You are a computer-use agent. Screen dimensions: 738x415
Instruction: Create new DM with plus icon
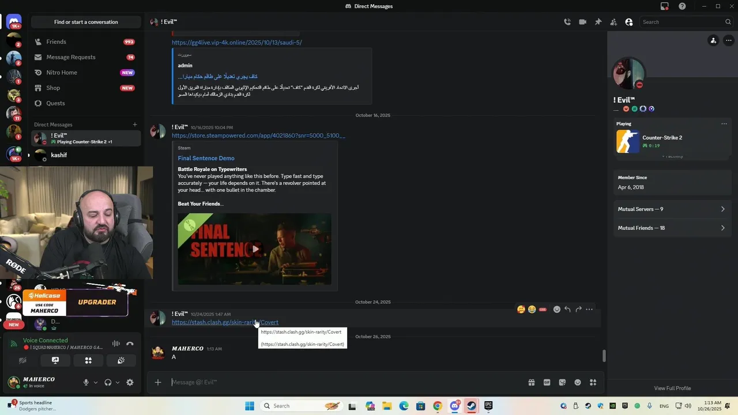click(135, 124)
